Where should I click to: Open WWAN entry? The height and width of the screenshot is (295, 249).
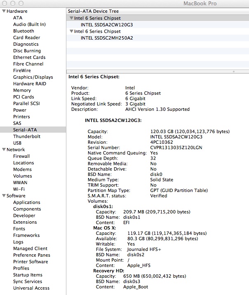tap(20, 183)
